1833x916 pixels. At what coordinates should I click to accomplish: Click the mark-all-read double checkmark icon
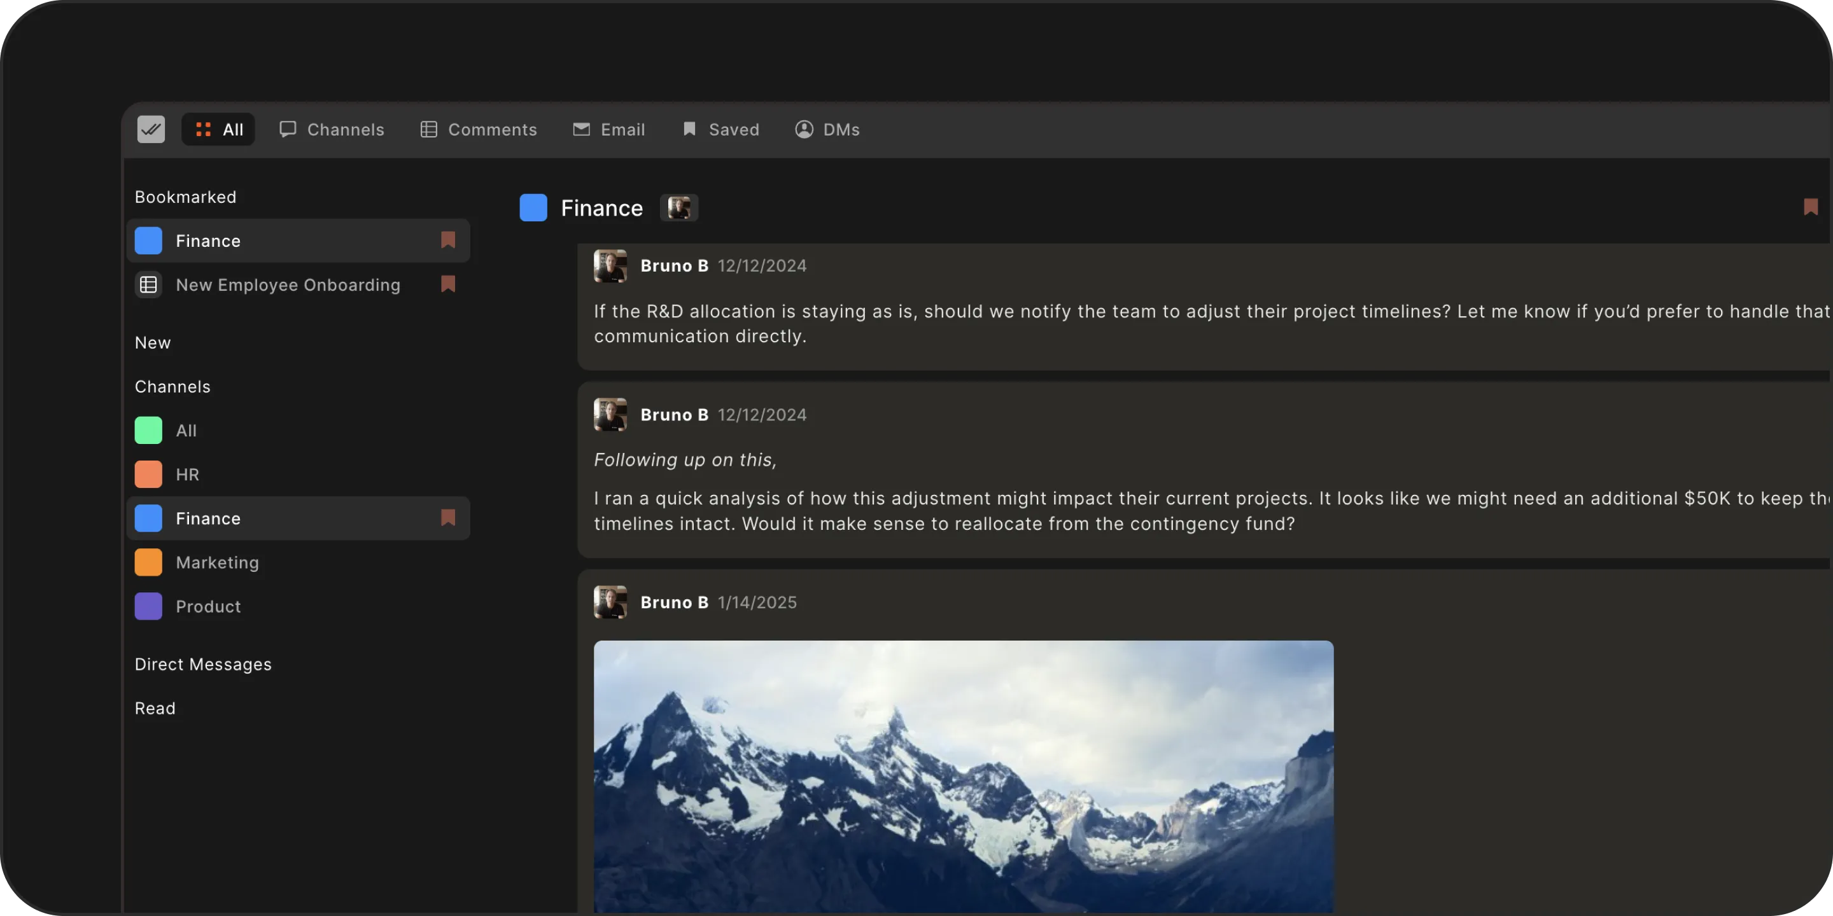coord(151,129)
